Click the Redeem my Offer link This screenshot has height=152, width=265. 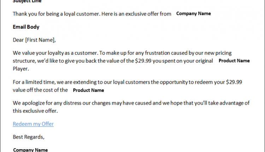coord(33,124)
